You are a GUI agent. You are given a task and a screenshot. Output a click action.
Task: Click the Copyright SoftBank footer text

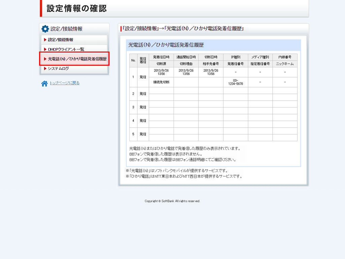click(x=172, y=201)
